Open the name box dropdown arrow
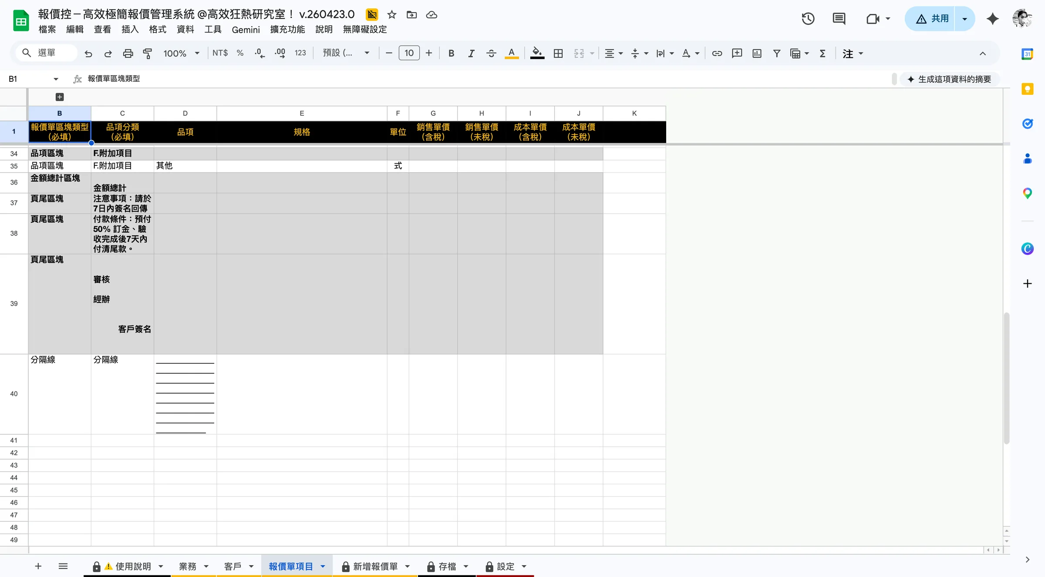 pos(56,79)
